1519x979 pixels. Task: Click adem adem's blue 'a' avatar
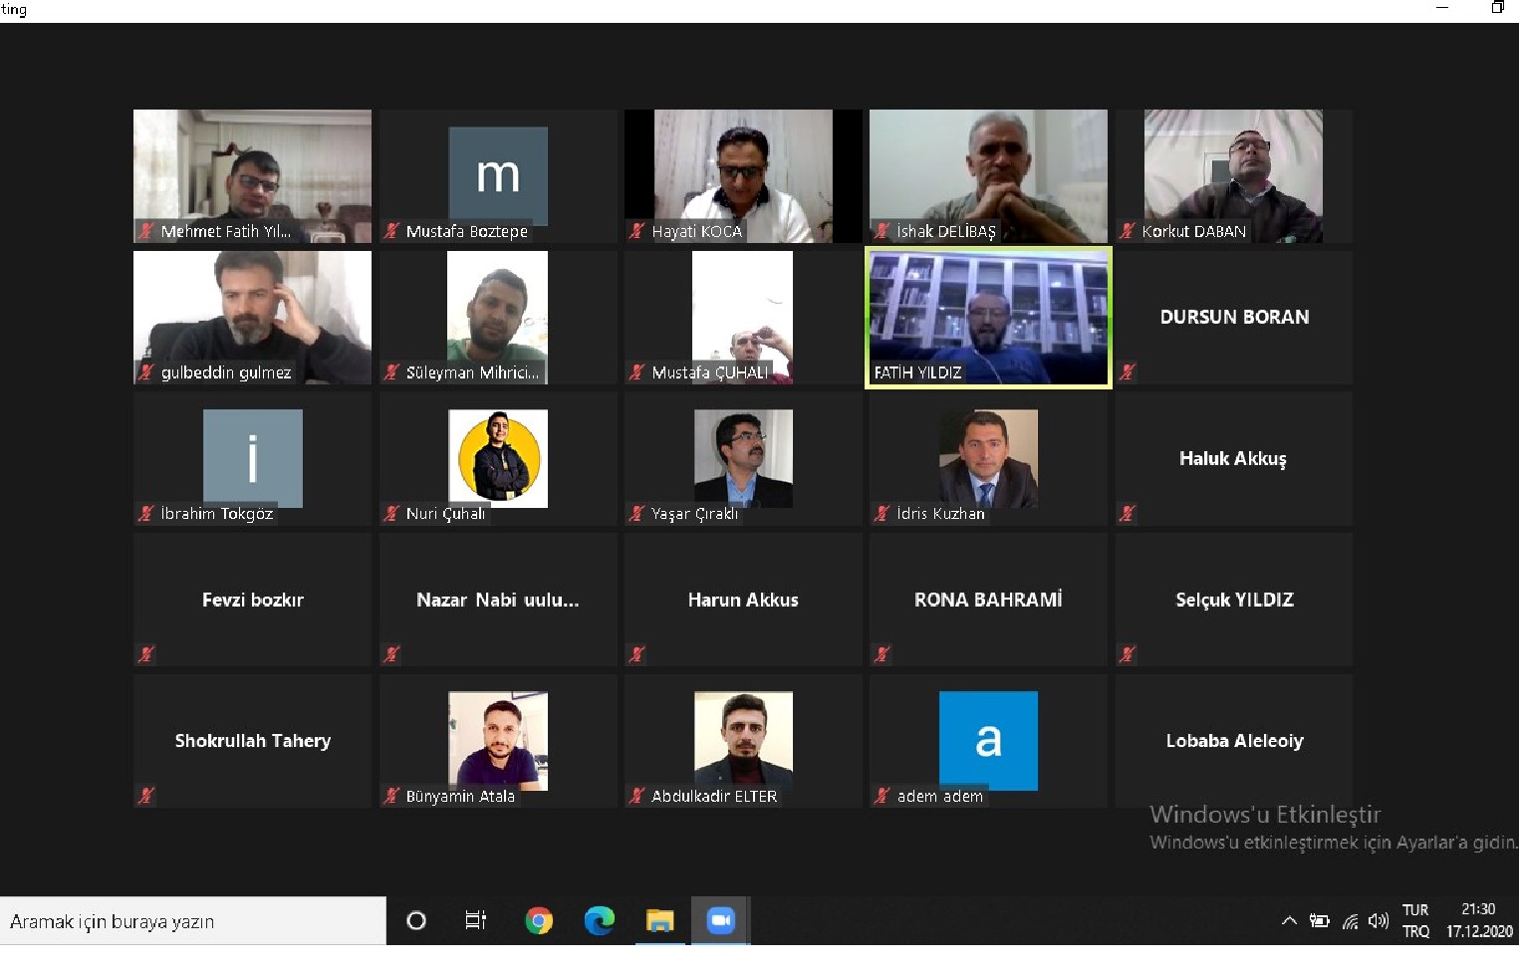[988, 741]
